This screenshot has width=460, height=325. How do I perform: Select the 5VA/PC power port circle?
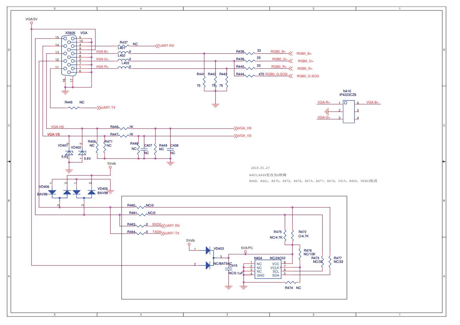click(245, 252)
